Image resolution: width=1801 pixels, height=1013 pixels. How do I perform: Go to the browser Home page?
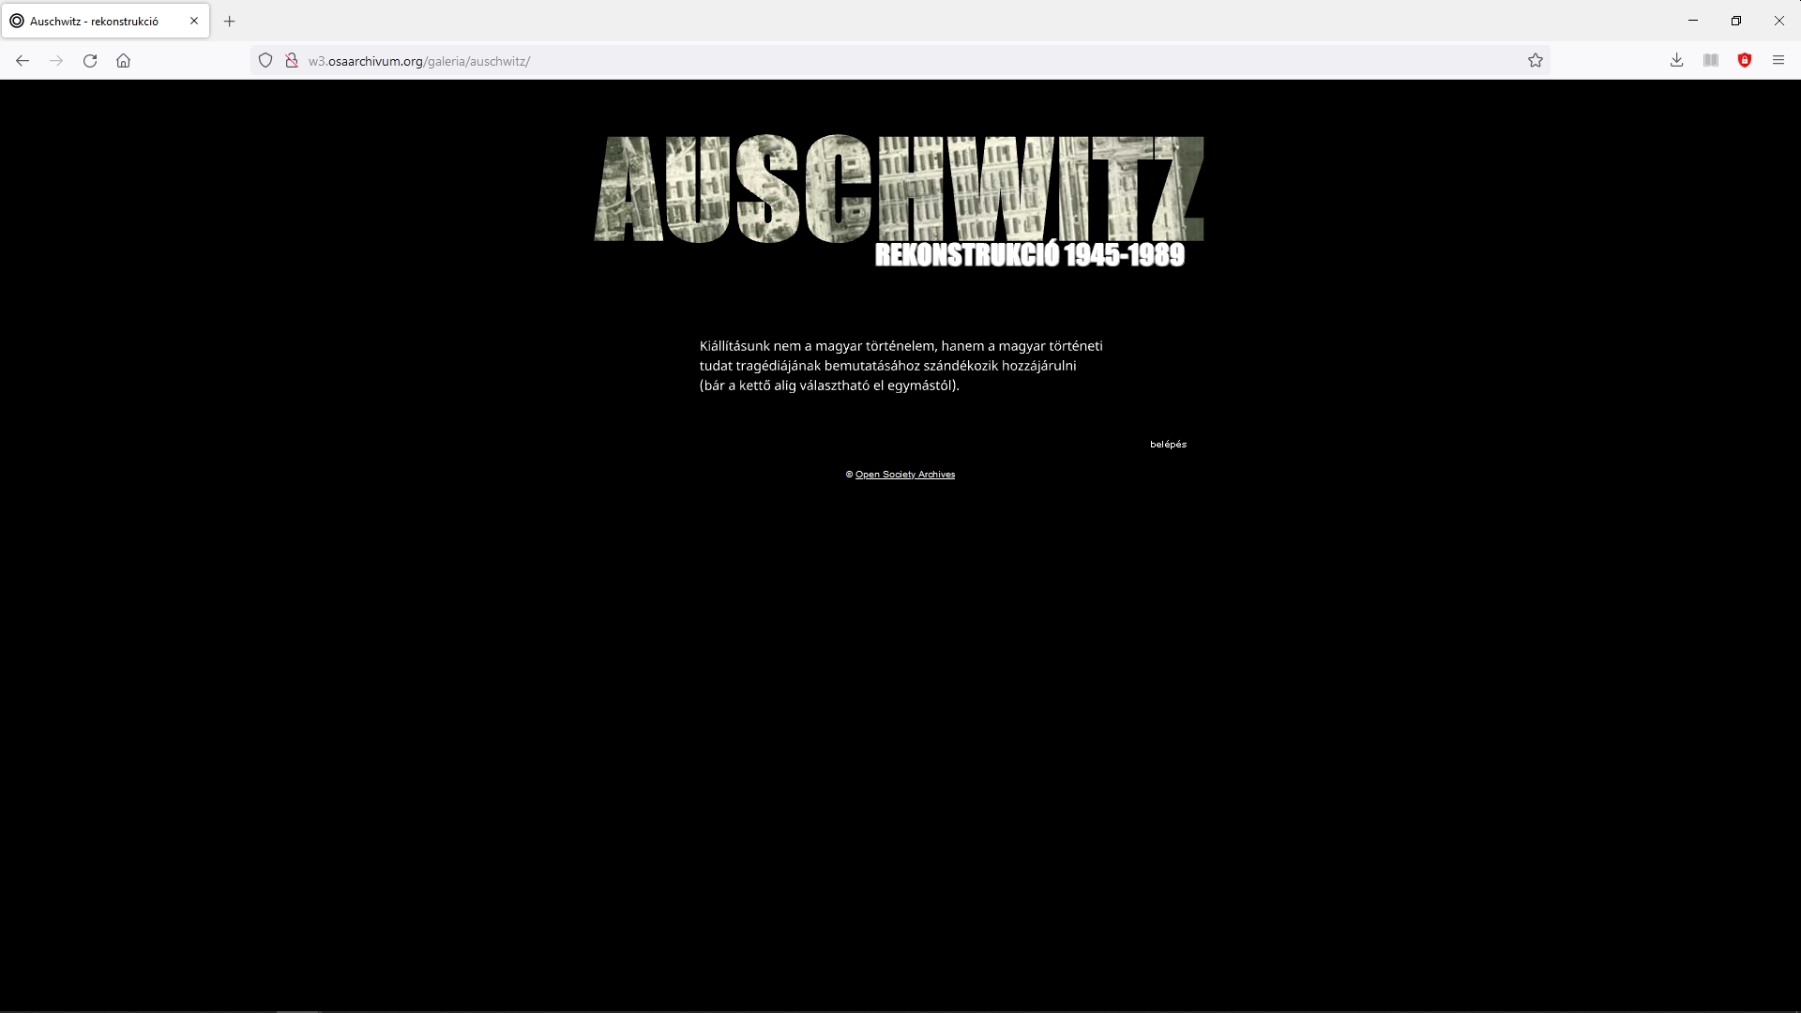point(123,61)
